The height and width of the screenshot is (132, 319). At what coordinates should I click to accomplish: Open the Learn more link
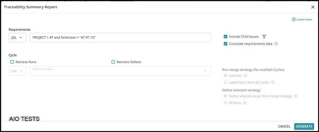(304, 20)
